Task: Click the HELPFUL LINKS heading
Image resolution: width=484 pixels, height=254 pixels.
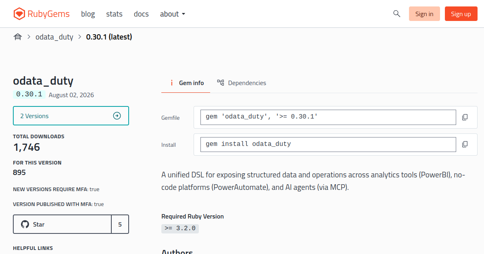Action: (33, 248)
